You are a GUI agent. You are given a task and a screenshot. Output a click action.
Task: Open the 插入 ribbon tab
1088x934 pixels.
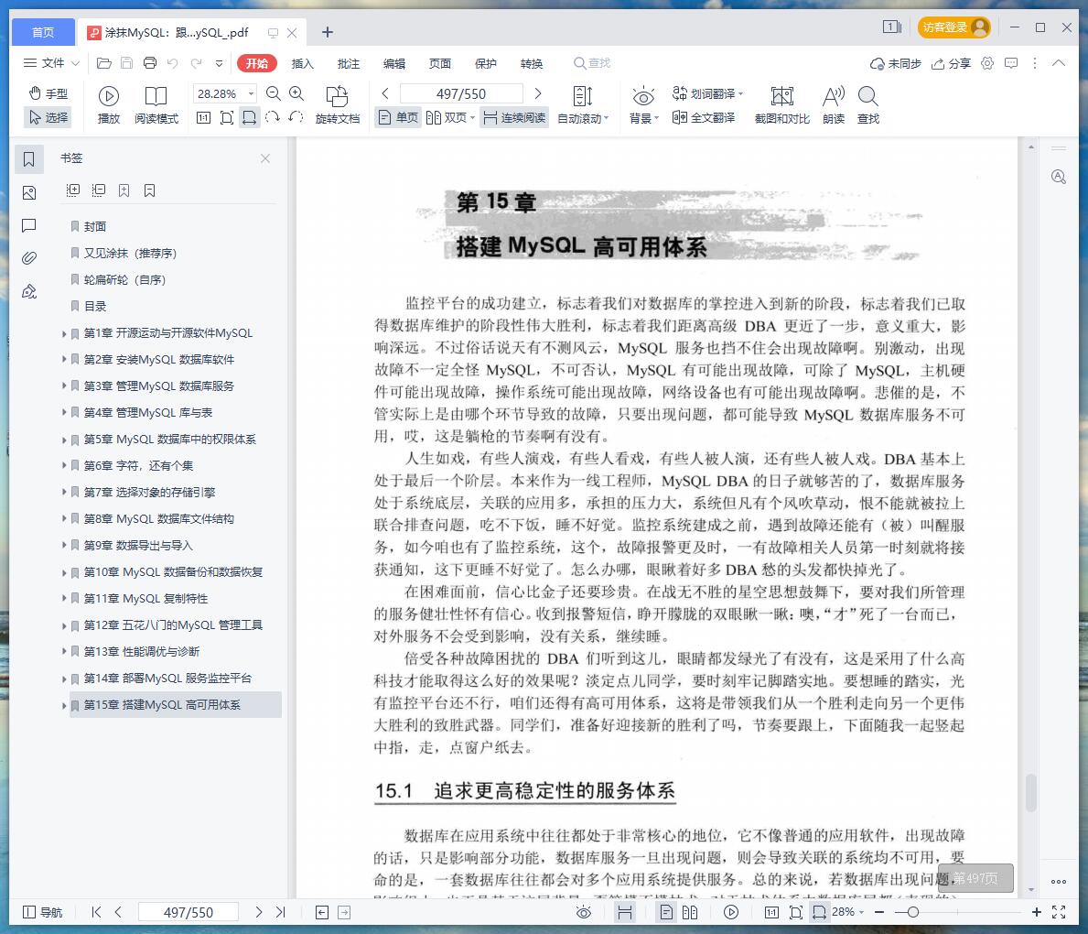pyautogui.click(x=303, y=63)
